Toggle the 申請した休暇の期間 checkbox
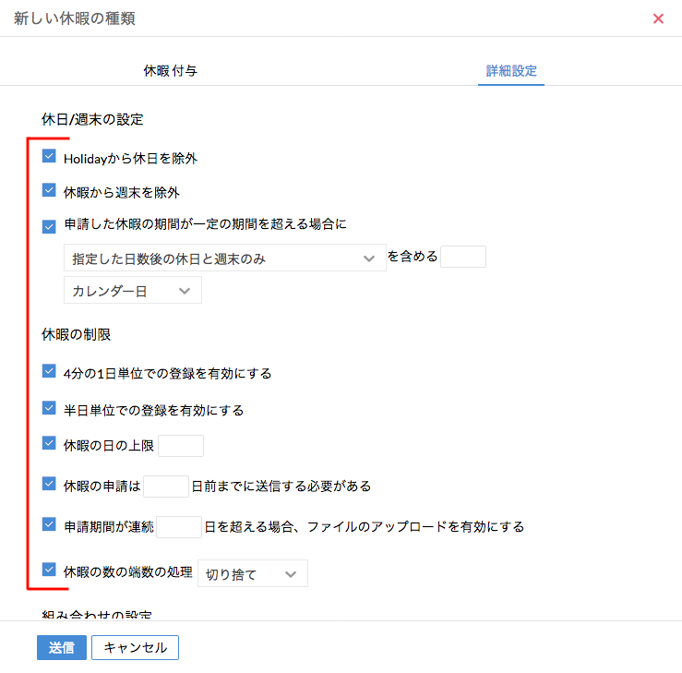 click(x=50, y=224)
